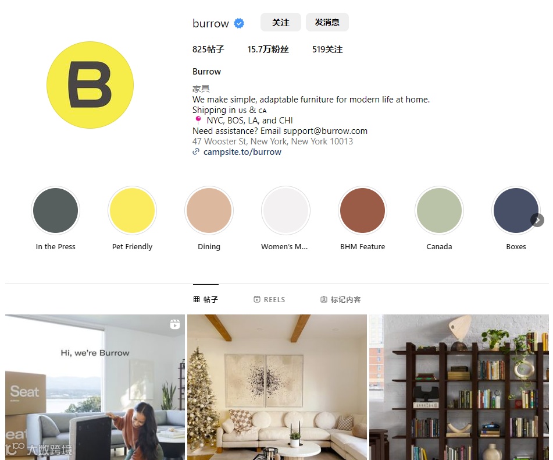Click the blue verified badge next to burrow

click(239, 23)
